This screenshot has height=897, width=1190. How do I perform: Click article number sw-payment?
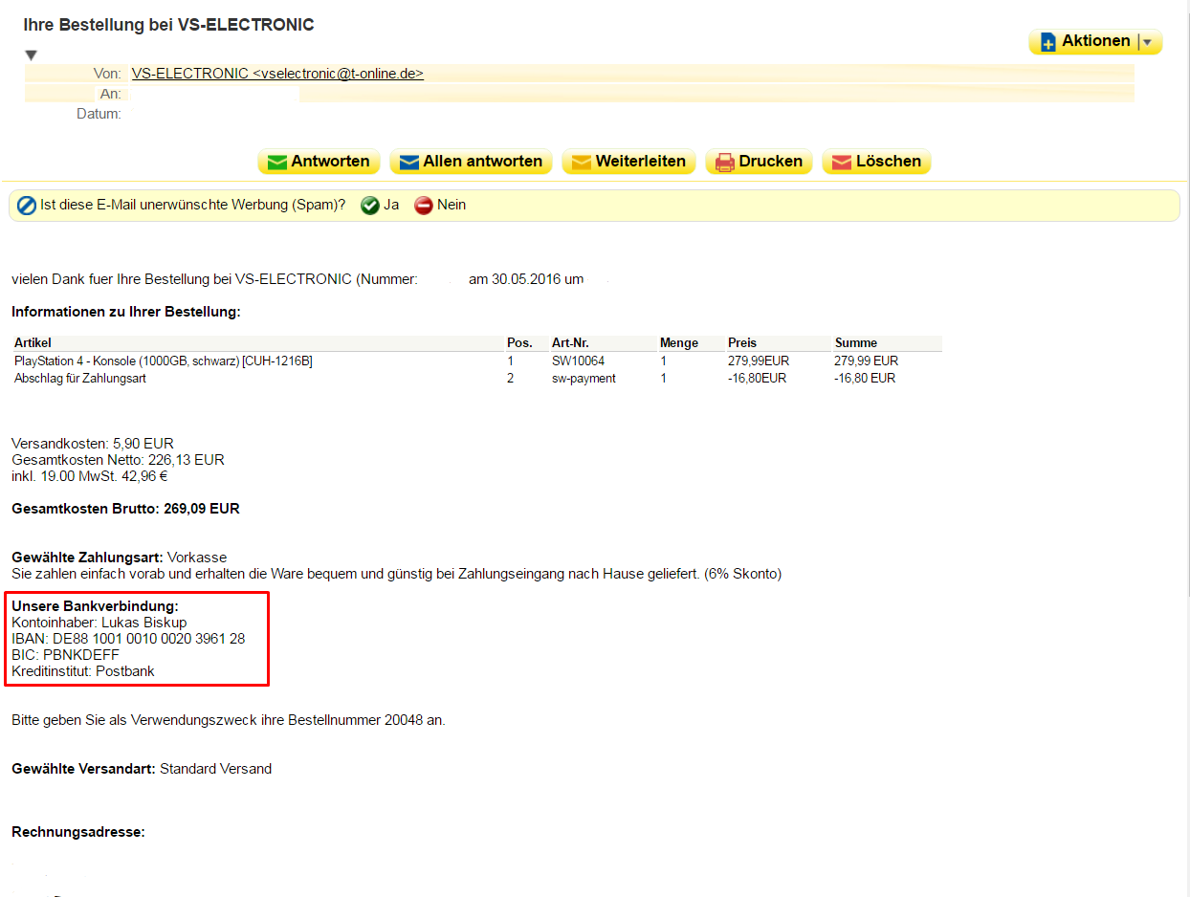pos(584,378)
